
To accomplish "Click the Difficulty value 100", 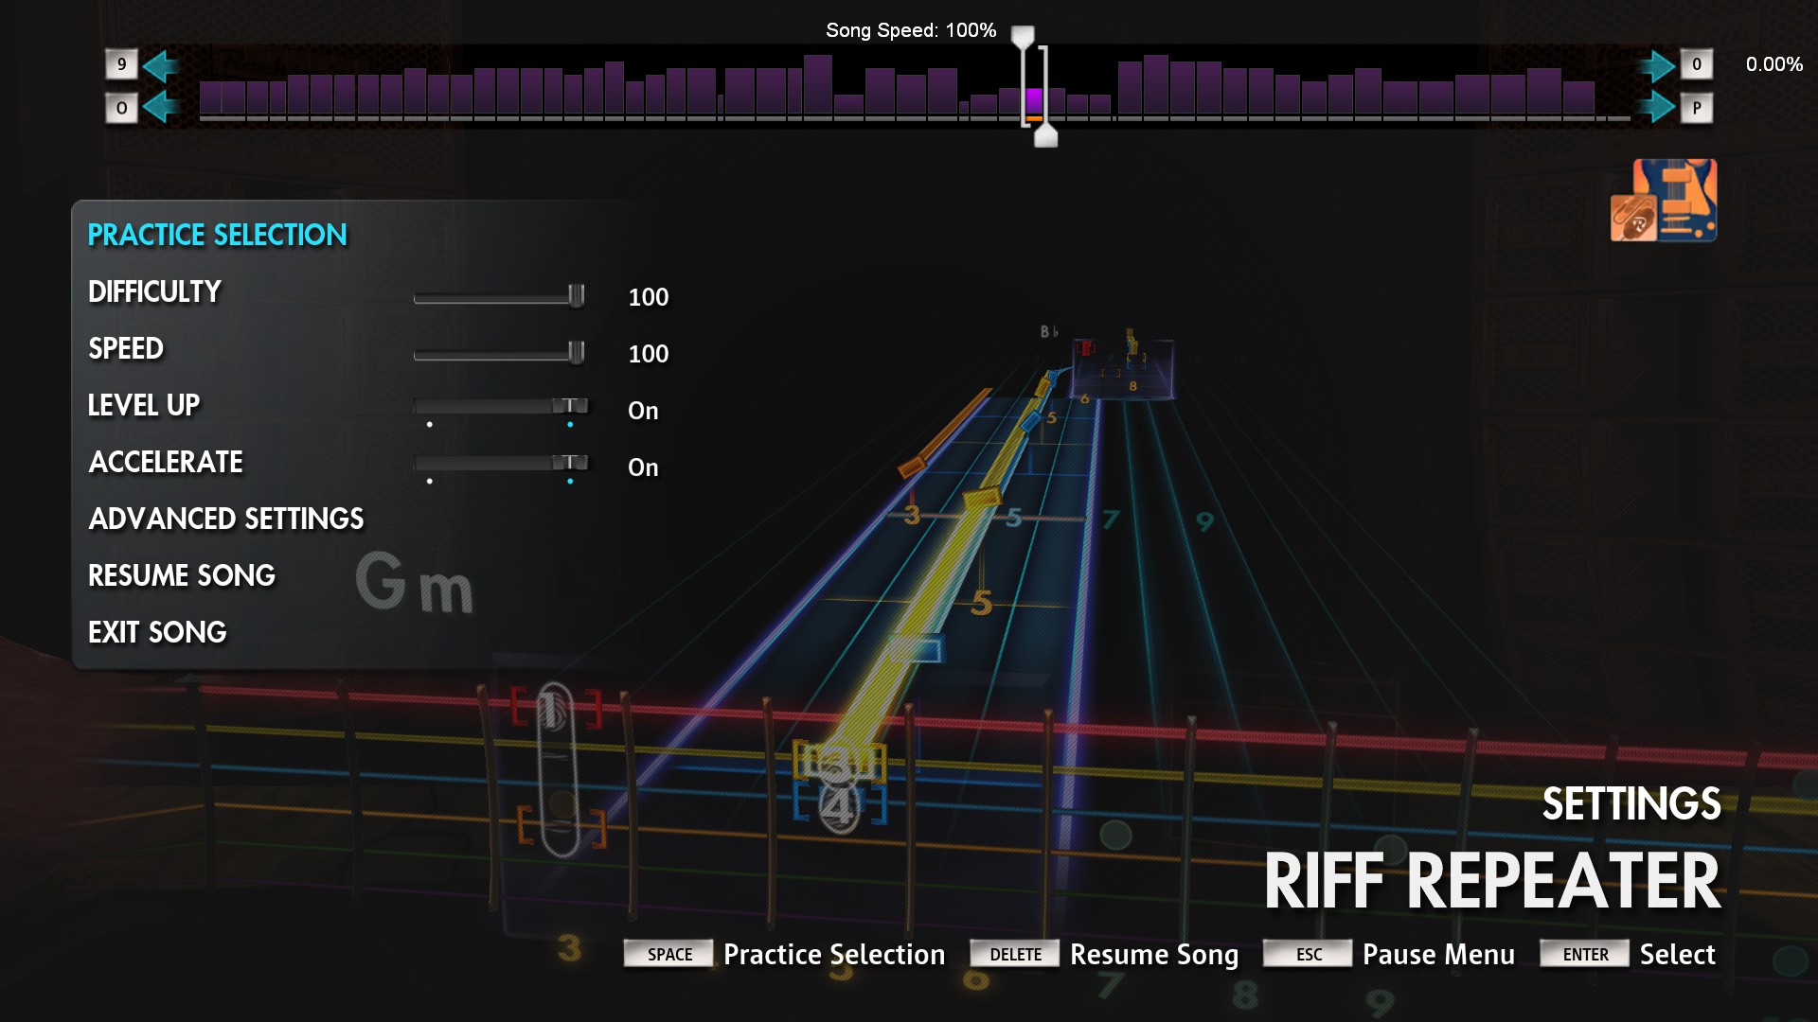I will 649,297.
